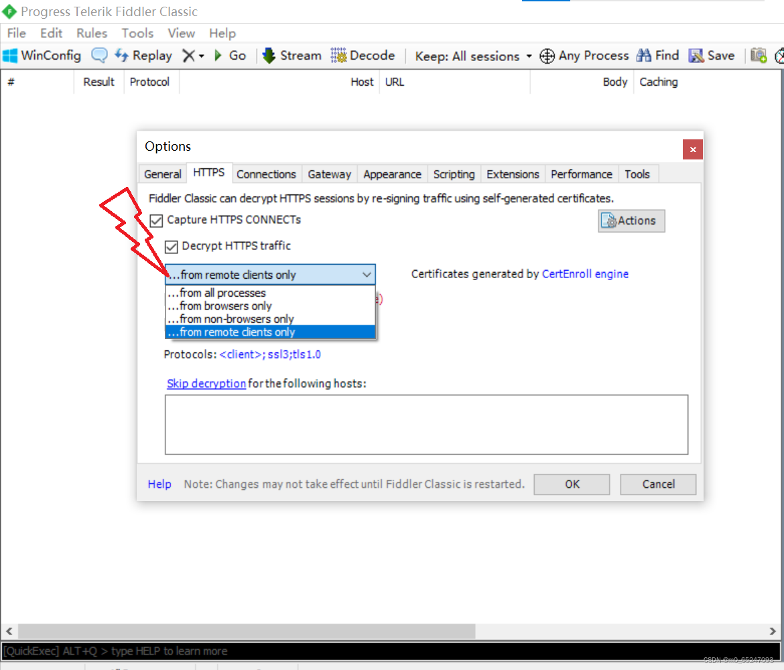Switch to the Scripting tab
This screenshot has height=670, width=784.
point(454,174)
